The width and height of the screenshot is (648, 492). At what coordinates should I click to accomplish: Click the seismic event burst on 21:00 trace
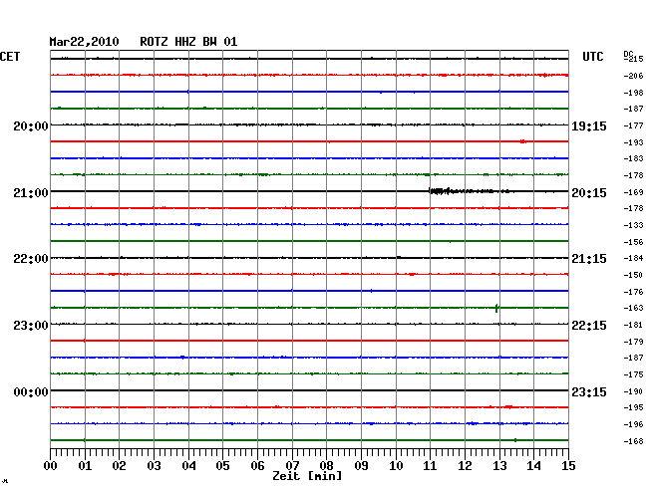471,191
